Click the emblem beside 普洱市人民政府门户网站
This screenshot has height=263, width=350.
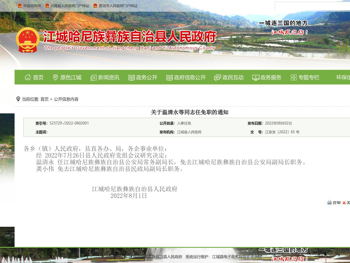point(95,6)
